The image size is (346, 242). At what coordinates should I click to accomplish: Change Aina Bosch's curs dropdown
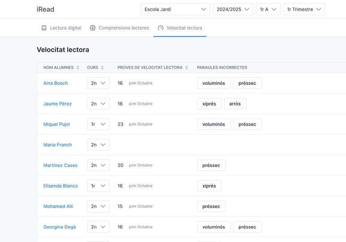(x=98, y=83)
